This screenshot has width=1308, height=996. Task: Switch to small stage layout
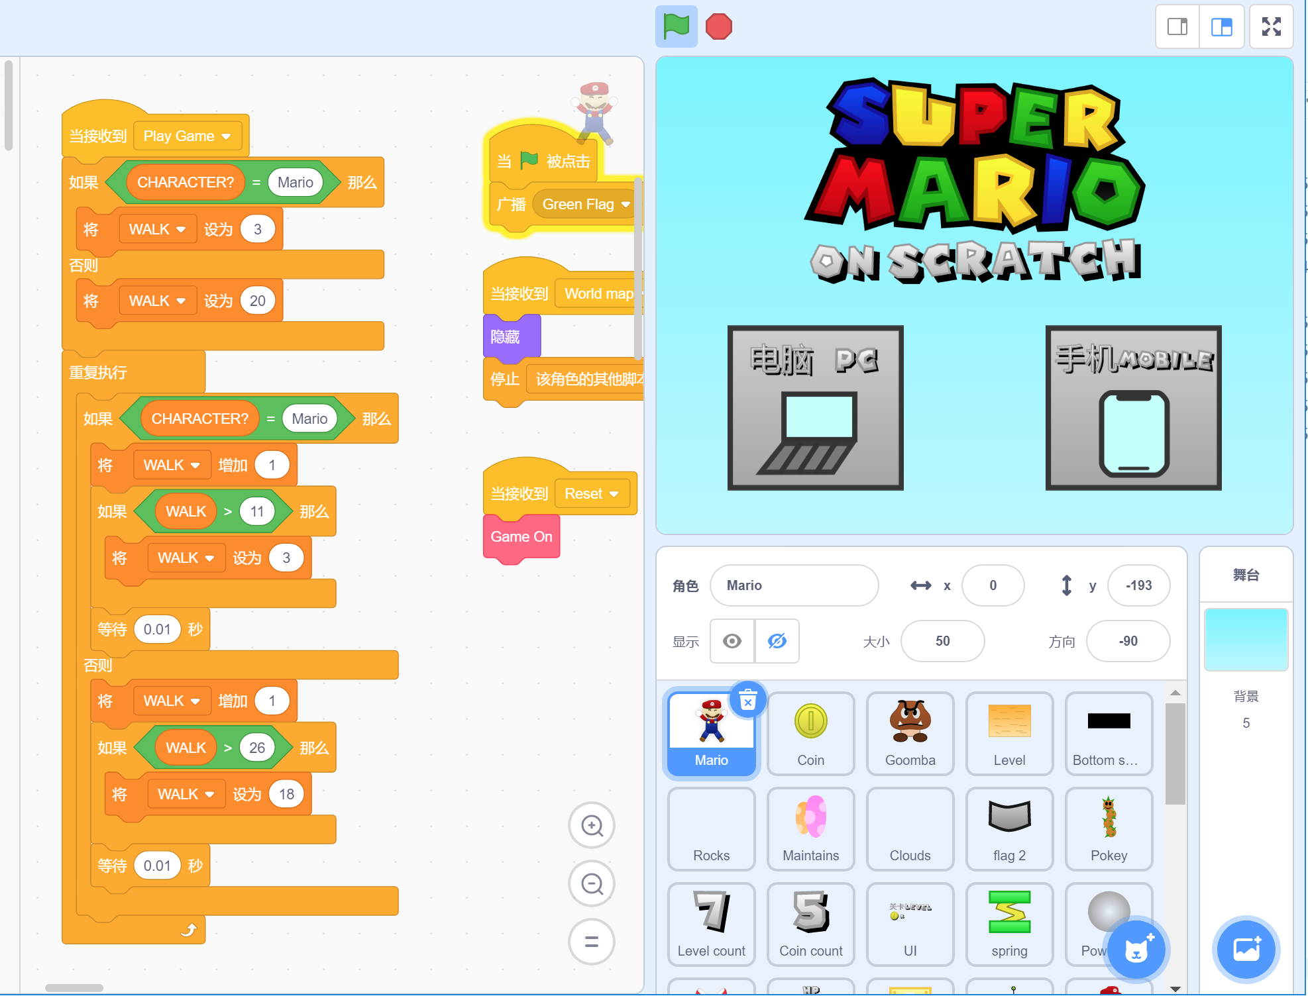pos(1177,26)
